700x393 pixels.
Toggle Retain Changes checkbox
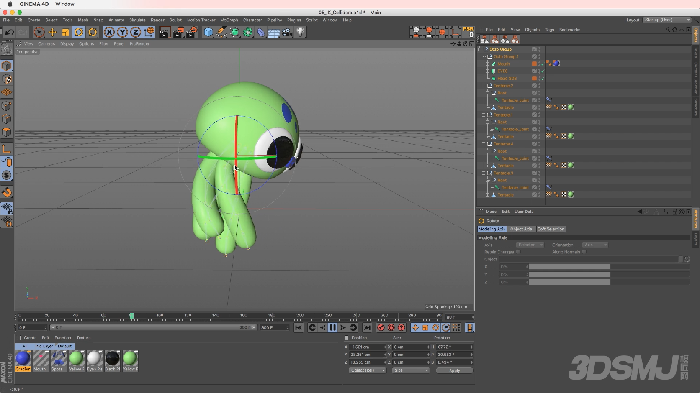click(x=518, y=252)
